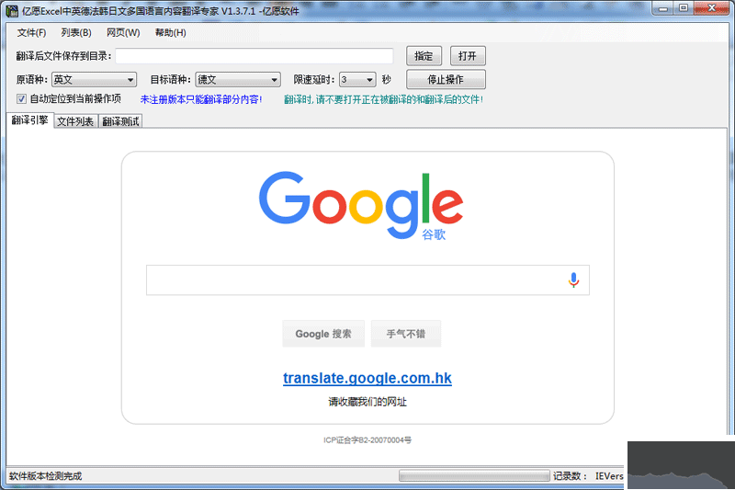Click the 记录数 status bar label
The width and height of the screenshot is (735, 490).
pyautogui.click(x=570, y=476)
